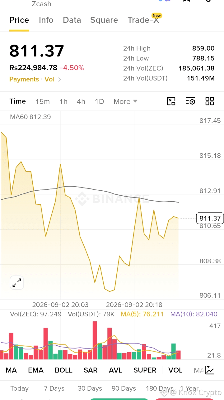
Task: Select the 1D timeframe
Action: [99, 101]
